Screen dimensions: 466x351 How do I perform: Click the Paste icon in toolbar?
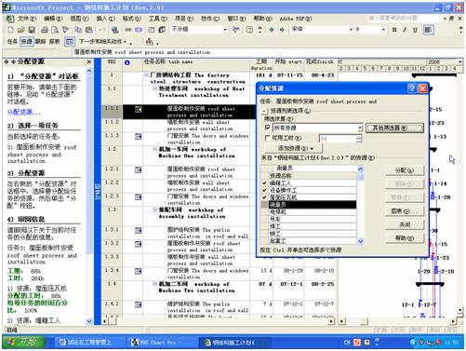coord(88,30)
